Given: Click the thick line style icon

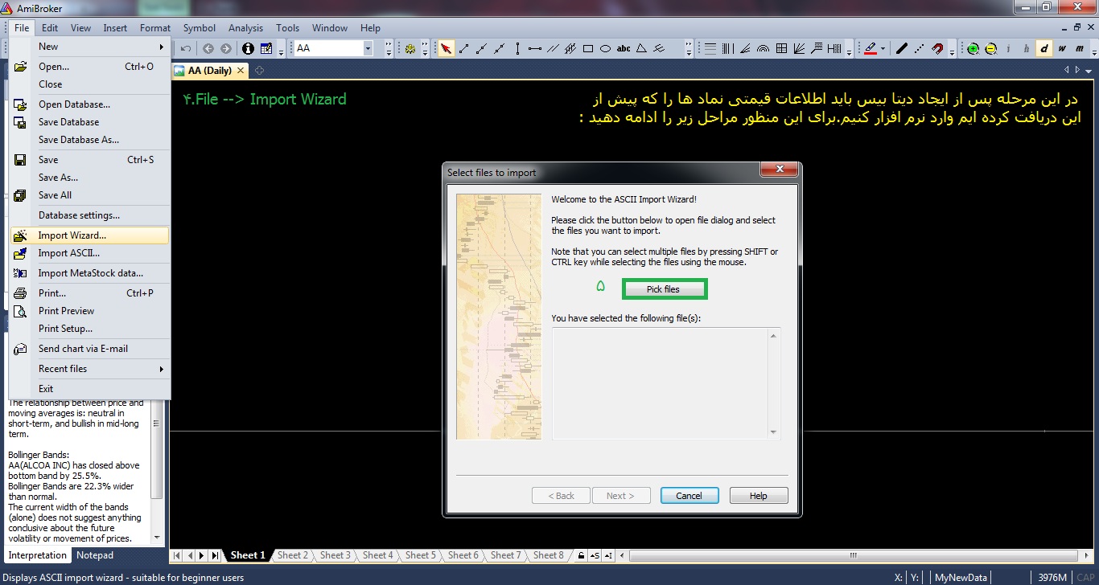Looking at the screenshot, I should pos(902,48).
